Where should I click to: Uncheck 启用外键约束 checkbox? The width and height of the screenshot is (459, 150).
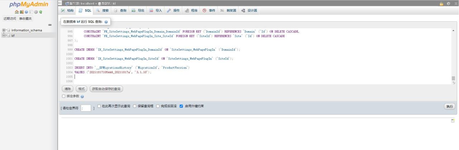point(181,106)
